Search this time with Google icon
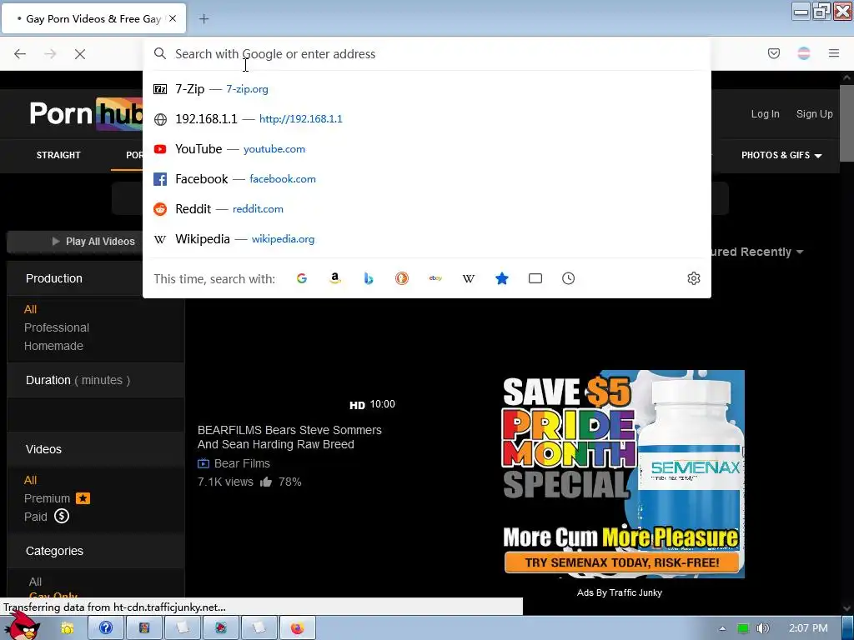Screen dimensions: 854x640 point(302,278)
